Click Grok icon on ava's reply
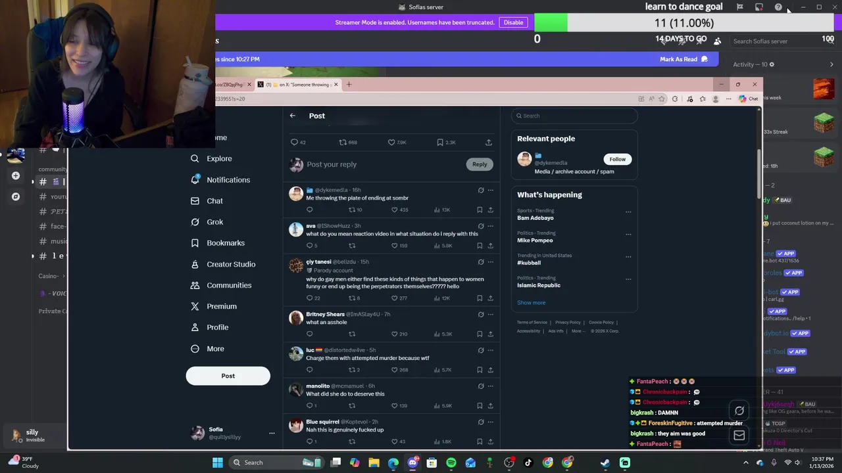The height and width of the screenshot is (473, 842). pos(481,226)
